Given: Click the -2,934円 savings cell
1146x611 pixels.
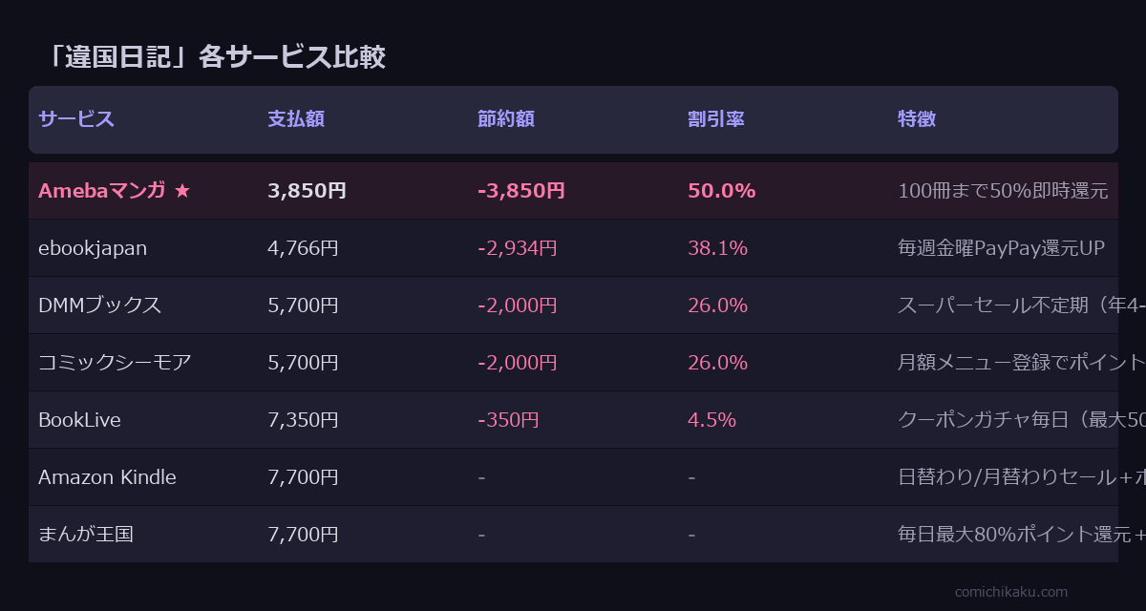Looking at the screenshot, I should coord(517,248).
